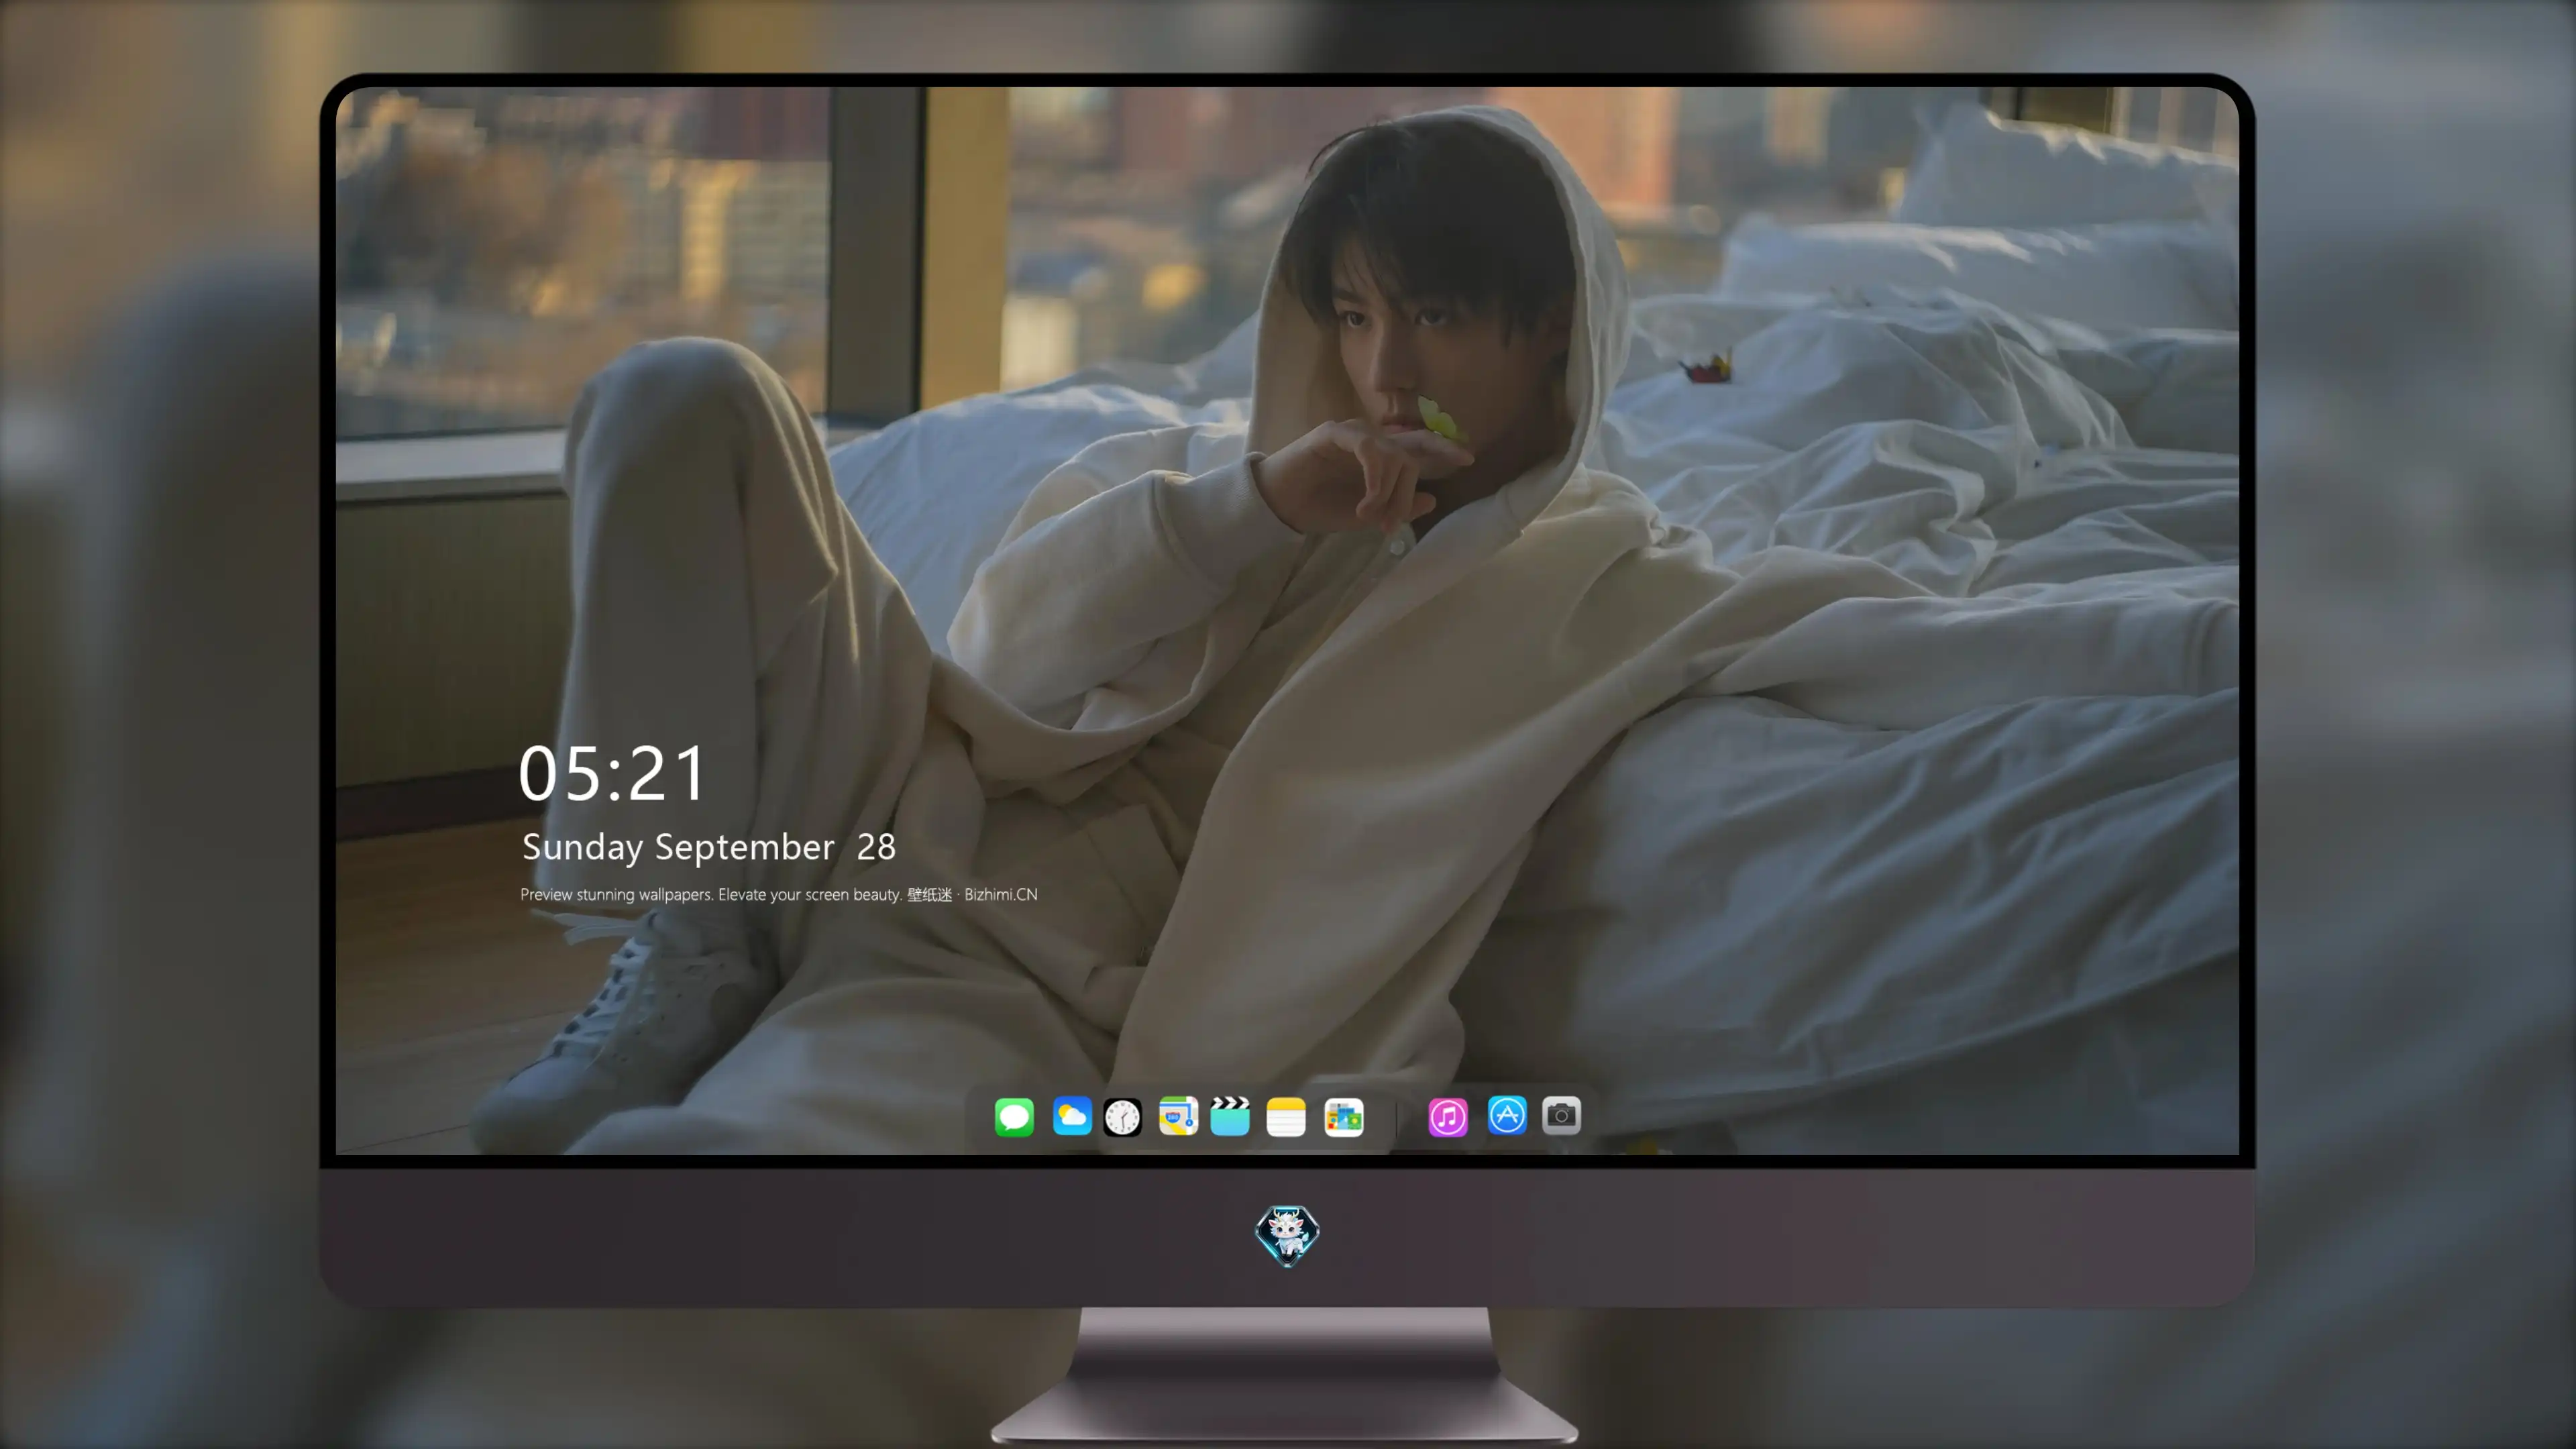The image size is (2576, 1449).
Task: Click the 05:21 clock display
Action: pyautogui.click(x=612, y=773)
